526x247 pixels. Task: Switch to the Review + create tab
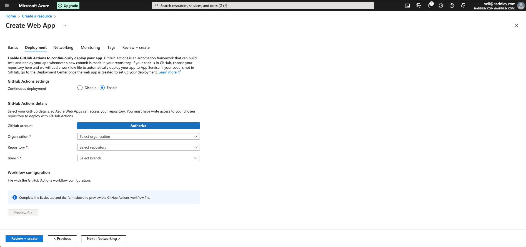136,47
